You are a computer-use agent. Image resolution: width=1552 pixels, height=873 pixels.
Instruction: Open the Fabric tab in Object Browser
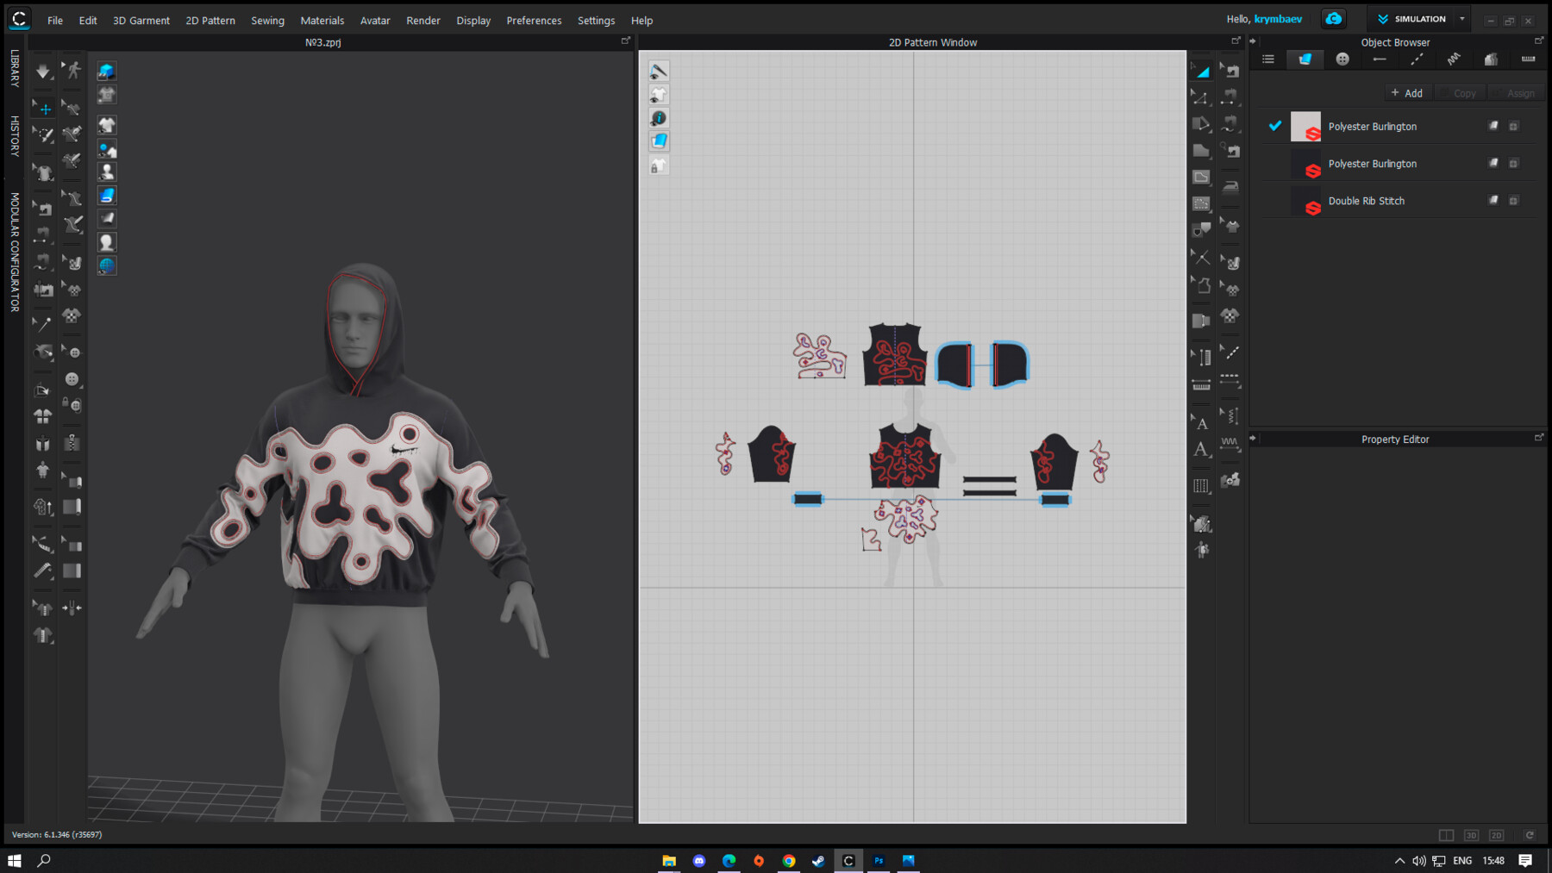point(1305,59)
